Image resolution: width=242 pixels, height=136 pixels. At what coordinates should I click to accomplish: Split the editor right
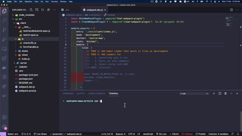click(231, 10)
